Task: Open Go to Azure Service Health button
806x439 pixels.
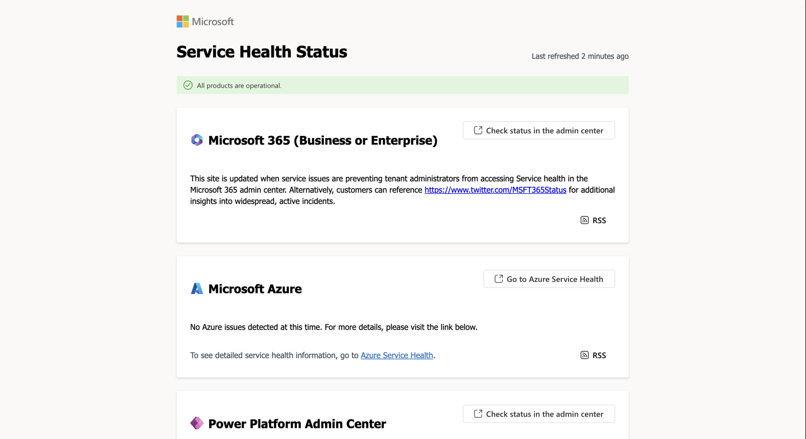Action: (549, 279)
